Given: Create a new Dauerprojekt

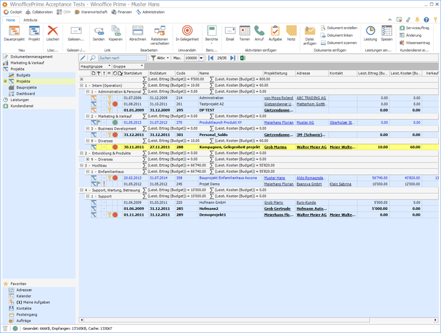Looking at the screenshot, I should point(14,34).
